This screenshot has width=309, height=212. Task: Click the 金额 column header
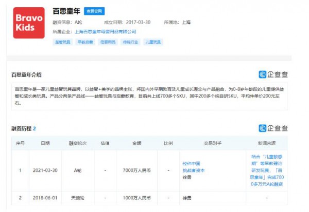(137, 143)
